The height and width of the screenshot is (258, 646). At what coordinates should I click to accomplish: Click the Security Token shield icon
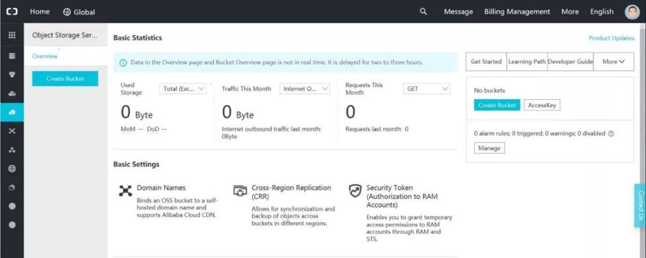[355, 191]
